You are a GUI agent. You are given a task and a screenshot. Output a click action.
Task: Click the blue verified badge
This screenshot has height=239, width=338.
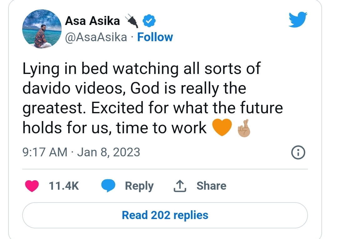tap(149, 21)
